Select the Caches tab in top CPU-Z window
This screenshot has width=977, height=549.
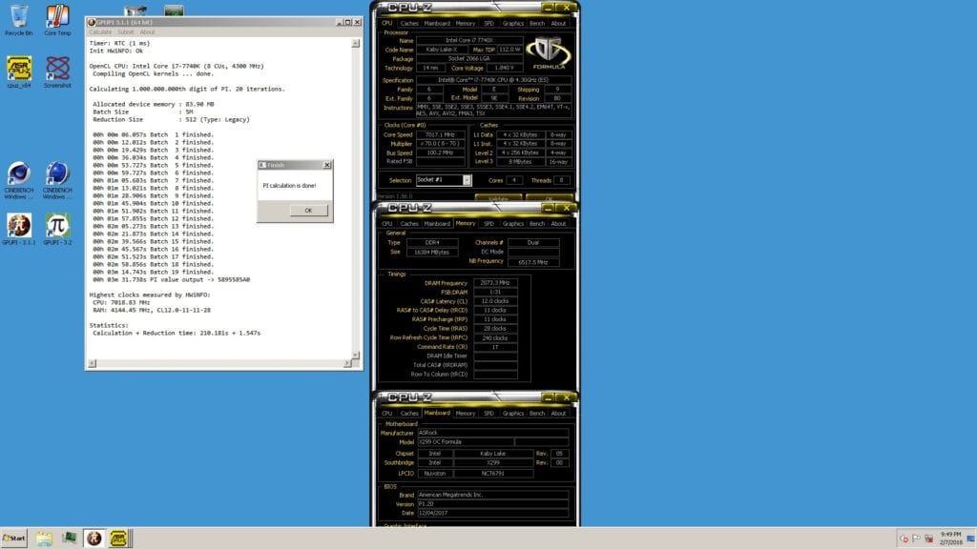click(x=409, y=24)
